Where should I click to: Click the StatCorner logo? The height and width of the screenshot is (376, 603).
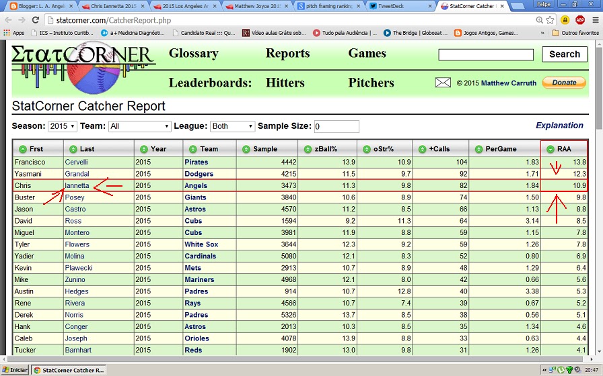83,68
